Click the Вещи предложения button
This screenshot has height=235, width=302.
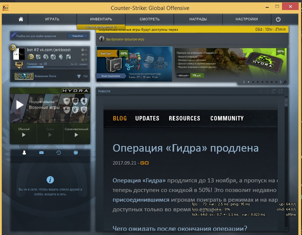(x=111, y=76)
